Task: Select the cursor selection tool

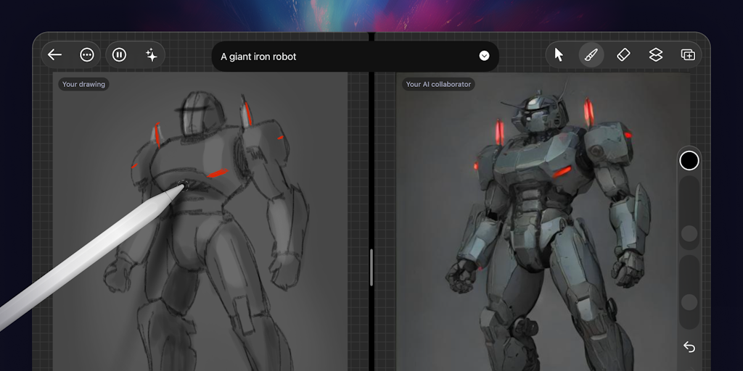Action: 559,55
